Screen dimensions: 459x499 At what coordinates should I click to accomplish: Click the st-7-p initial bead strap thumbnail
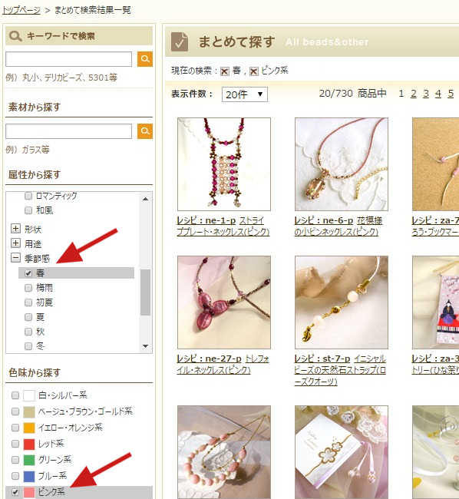click(342, 302)
